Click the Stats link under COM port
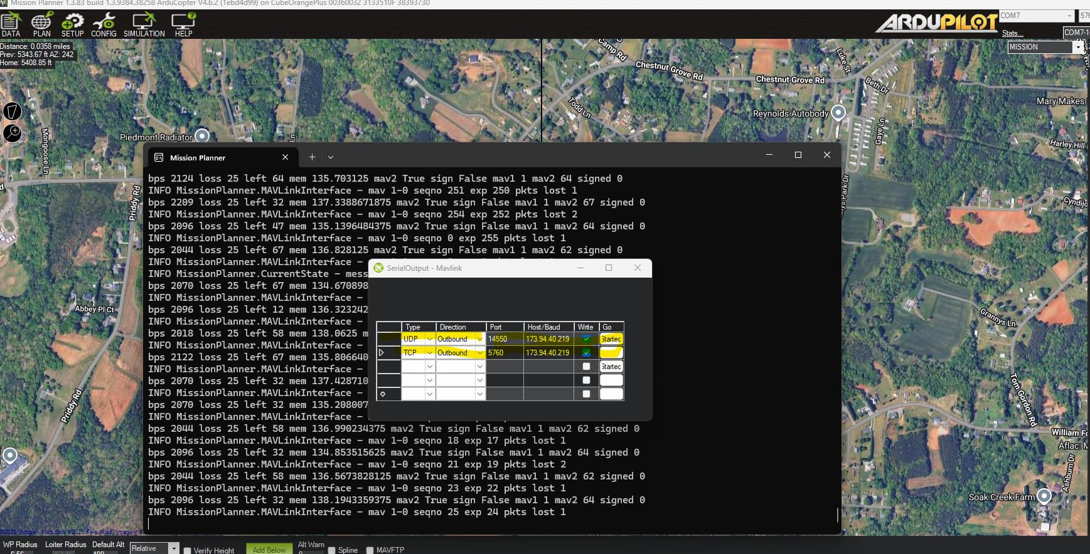The image size is (1090, 554). tap(1012, 33)
